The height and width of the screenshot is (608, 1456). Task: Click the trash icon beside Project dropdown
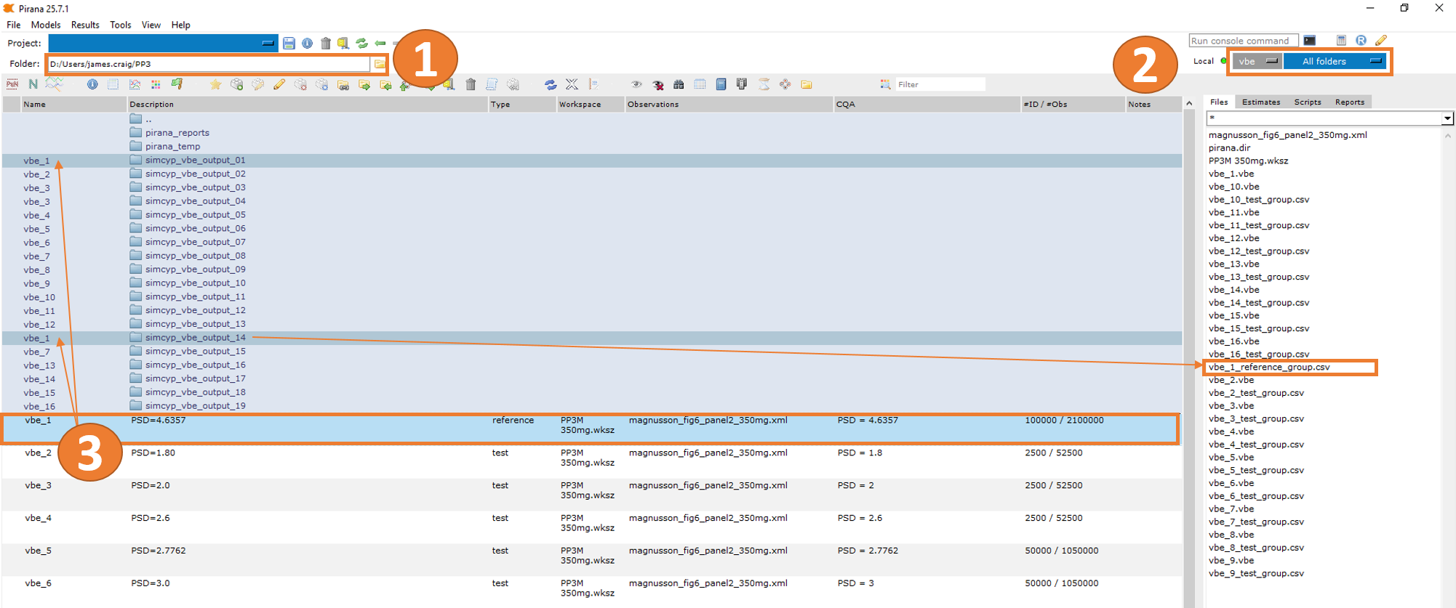point(326,44)
